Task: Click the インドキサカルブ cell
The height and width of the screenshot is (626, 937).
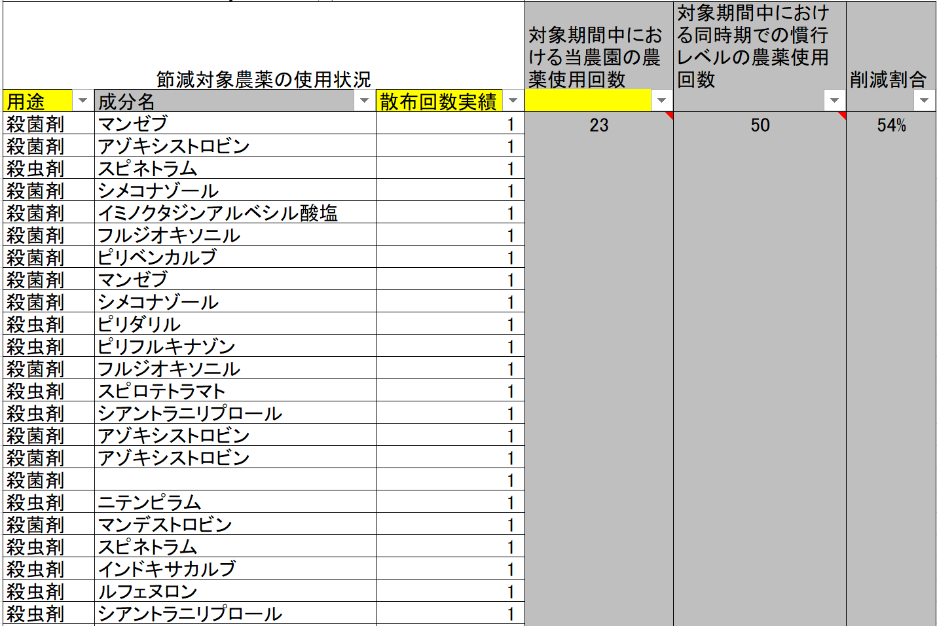Action: point(234,569)
